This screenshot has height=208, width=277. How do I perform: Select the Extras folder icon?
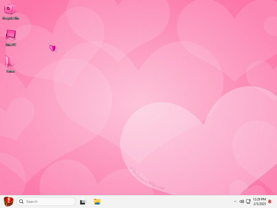coord(11,64)
